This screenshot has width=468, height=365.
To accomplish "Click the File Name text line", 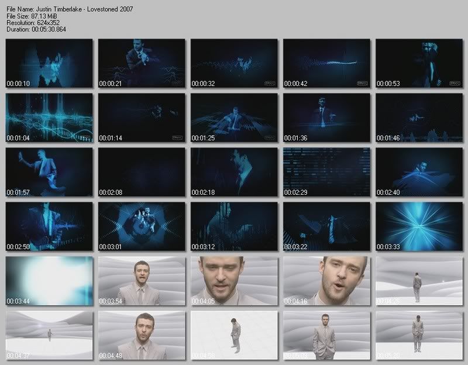I will 70,9.
